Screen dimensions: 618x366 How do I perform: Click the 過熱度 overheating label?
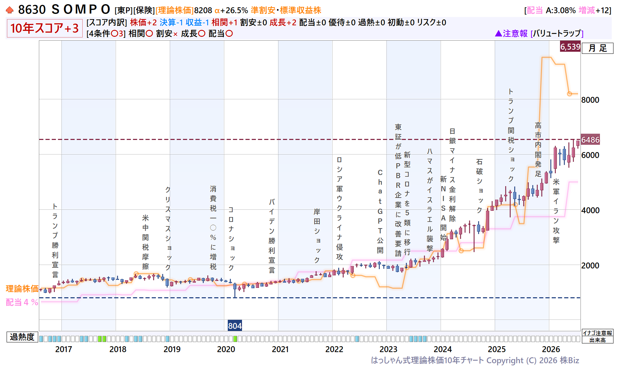pos(22,337)
